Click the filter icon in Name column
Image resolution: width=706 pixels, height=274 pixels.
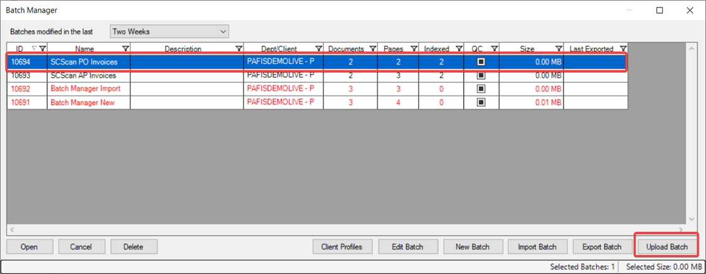(x=126, y=49)
